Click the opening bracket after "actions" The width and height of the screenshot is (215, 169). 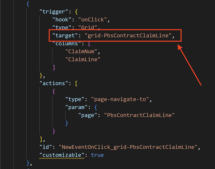click(x=77, y=83)
